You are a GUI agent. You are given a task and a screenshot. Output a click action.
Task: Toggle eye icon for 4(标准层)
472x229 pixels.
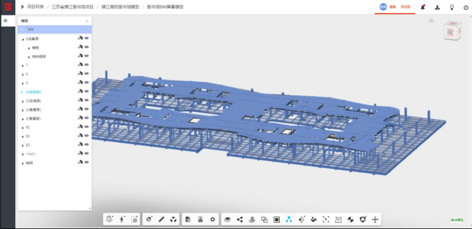click(86, 91)
